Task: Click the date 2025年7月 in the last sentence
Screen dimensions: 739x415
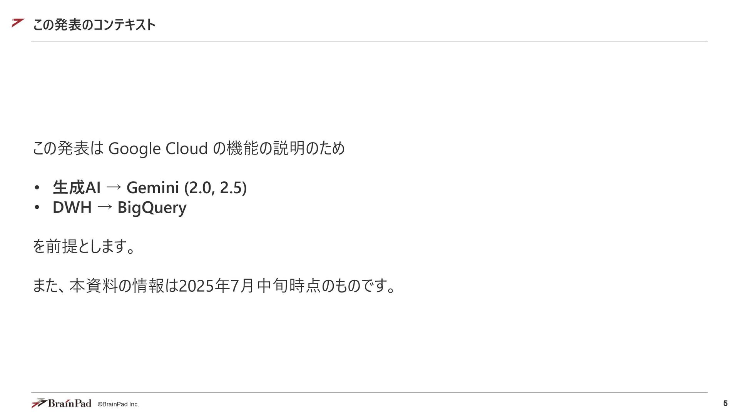Action: tap(216, 286)
